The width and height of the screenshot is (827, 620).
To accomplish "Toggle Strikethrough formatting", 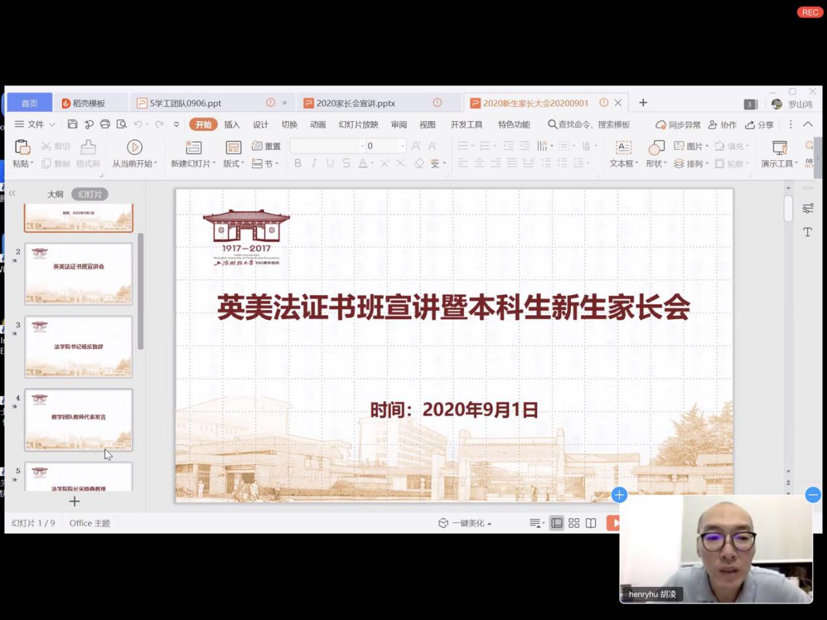I will pyautogui.click(x=347, y=163).
